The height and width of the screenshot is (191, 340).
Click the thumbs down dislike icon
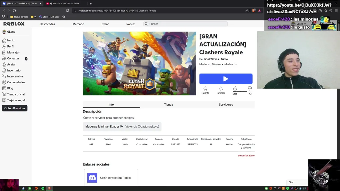[x=250, y=88]
